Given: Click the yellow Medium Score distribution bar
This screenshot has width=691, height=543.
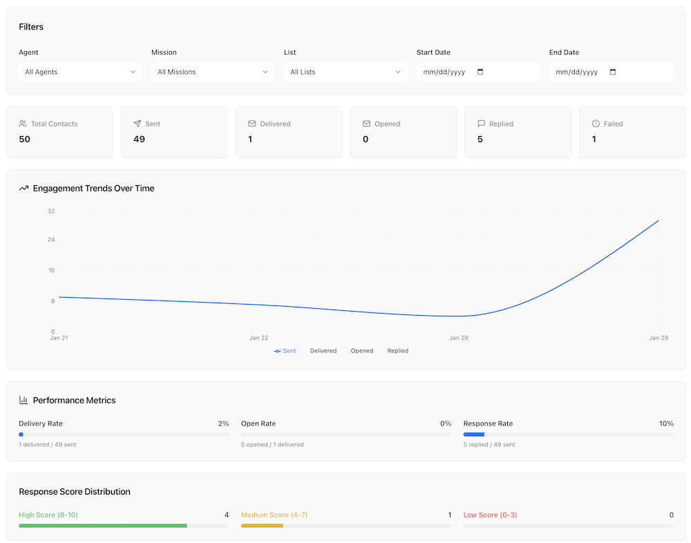Looking at the screenshot, I should point(346,526).
